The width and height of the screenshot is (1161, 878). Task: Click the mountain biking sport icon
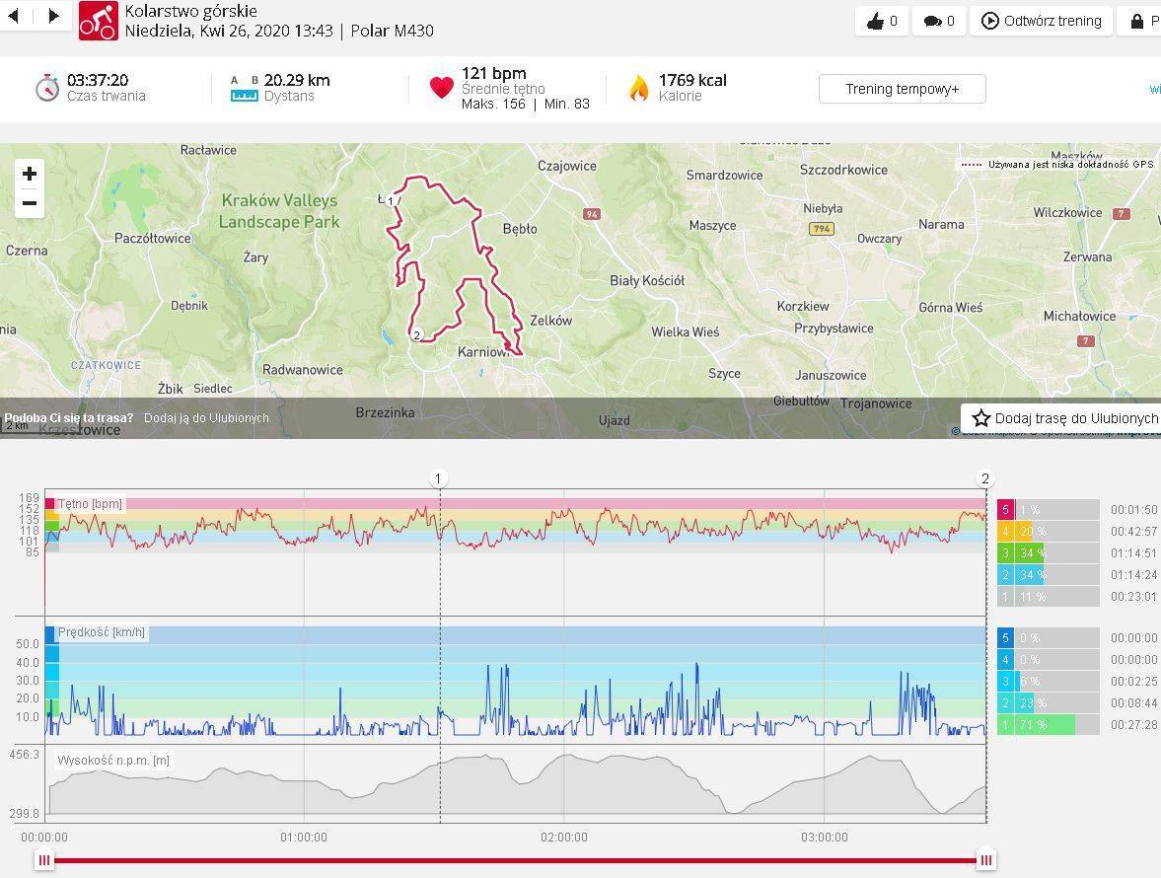[98, 21]
